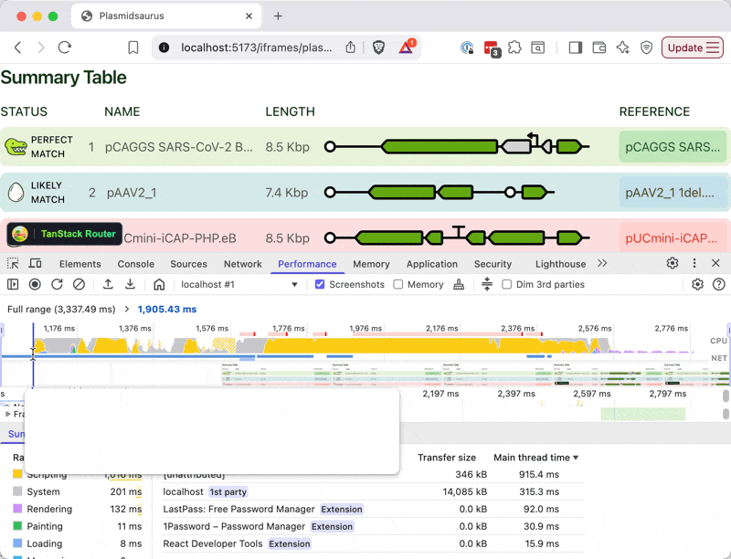
Task: Expand more DevTools tabs chevron
Action: pyautogui.click(x=602, y=264)
